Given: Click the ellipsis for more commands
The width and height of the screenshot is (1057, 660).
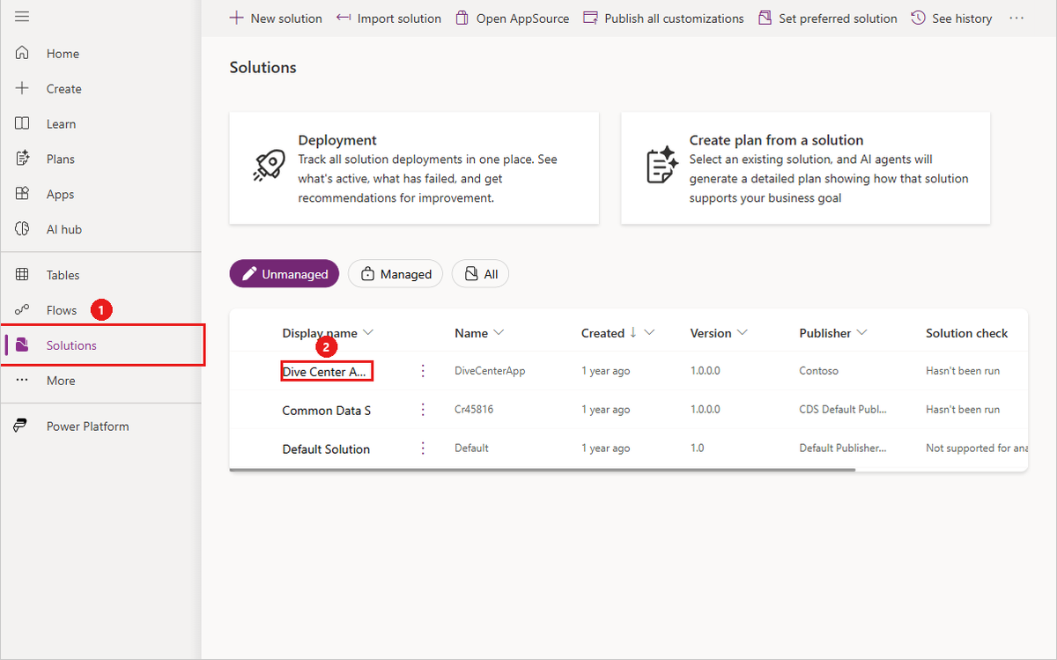Looking at the screenshot, I should 1016,18.
